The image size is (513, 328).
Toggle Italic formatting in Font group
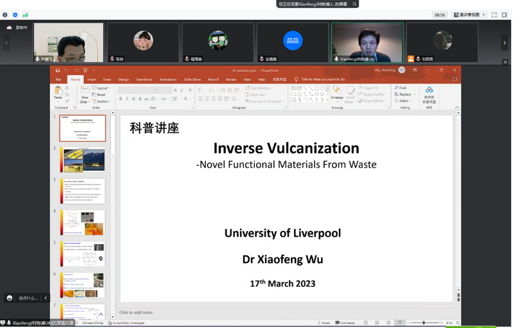point(128,99)
